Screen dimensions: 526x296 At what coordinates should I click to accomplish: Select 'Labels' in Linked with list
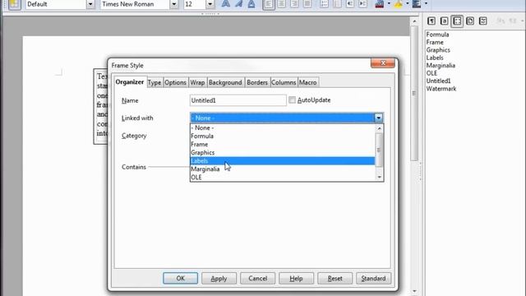pos(283,161)
